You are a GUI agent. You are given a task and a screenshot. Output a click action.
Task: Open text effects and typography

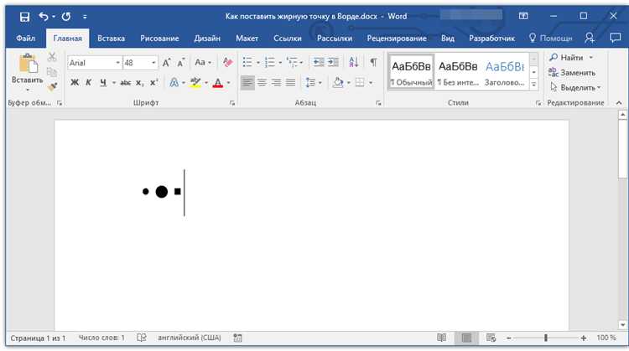(174, 83)
